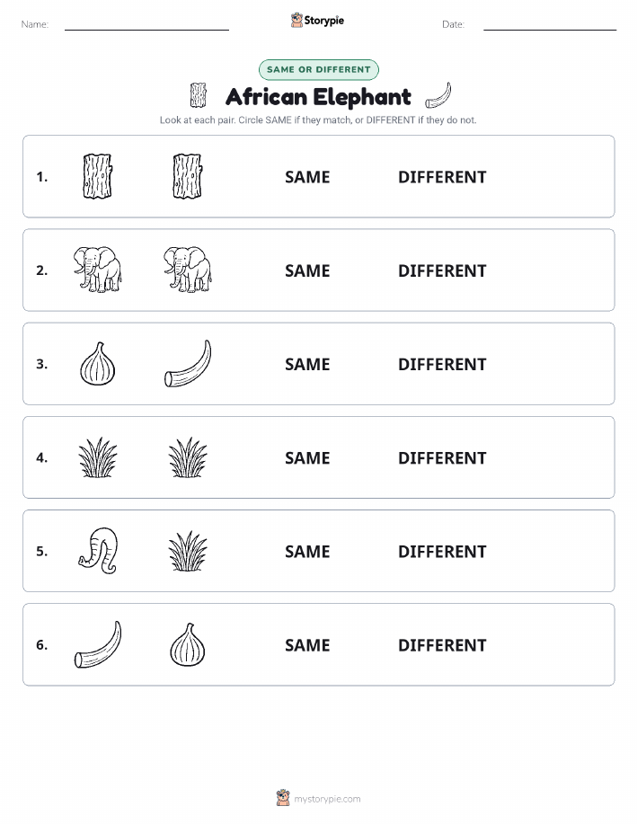Click the tusk picture in row 3
The width and height of the screenshot is (637, 824).
point(188,364)
